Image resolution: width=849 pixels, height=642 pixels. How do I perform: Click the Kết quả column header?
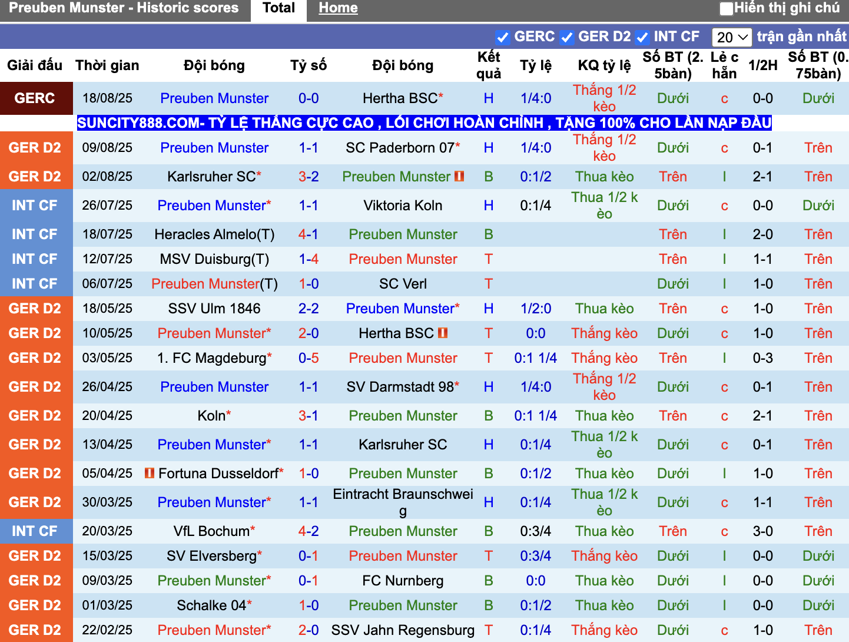489,65
